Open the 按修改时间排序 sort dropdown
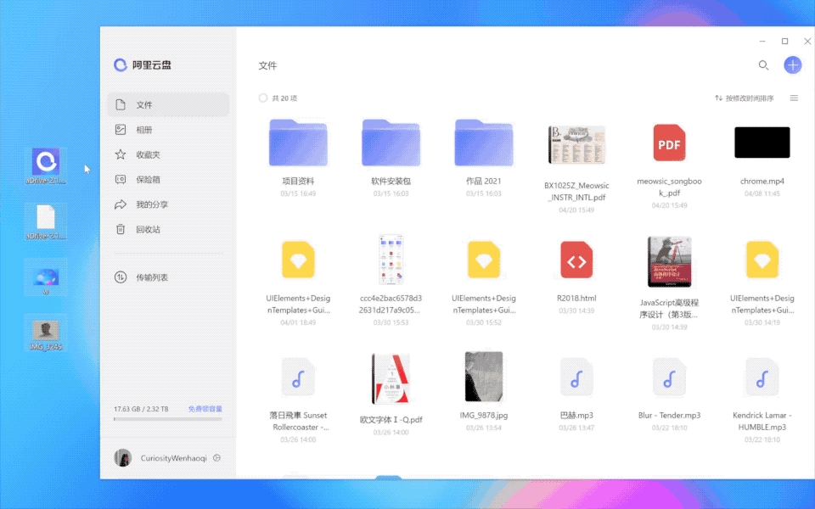The width and height of the screenshot is (815, 509). tap(744, 98)
